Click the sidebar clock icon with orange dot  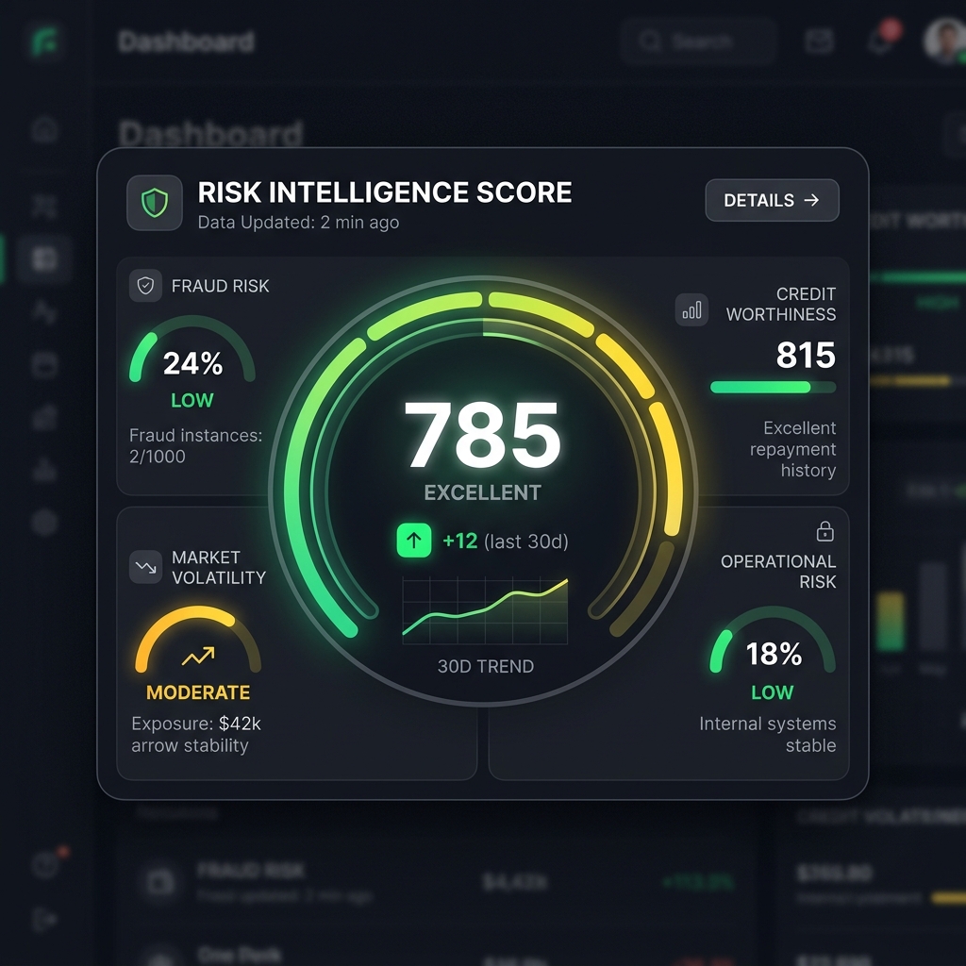pos(45,866)
